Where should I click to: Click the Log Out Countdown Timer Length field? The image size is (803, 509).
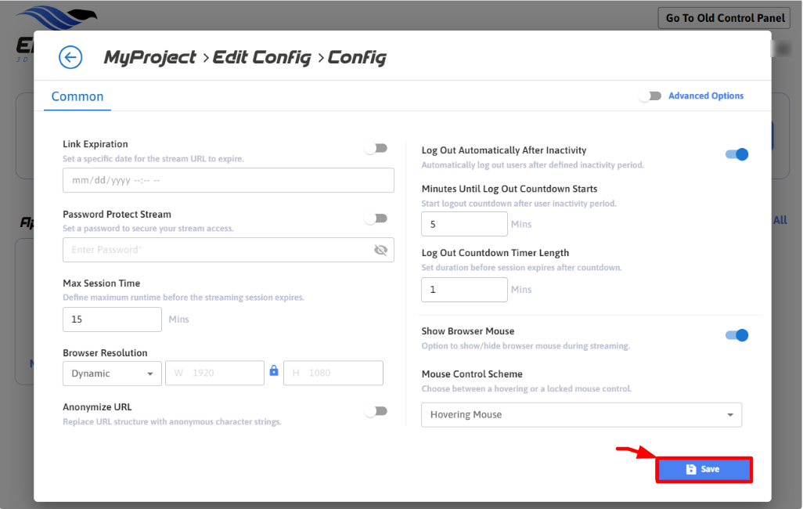tap(464, 290)
